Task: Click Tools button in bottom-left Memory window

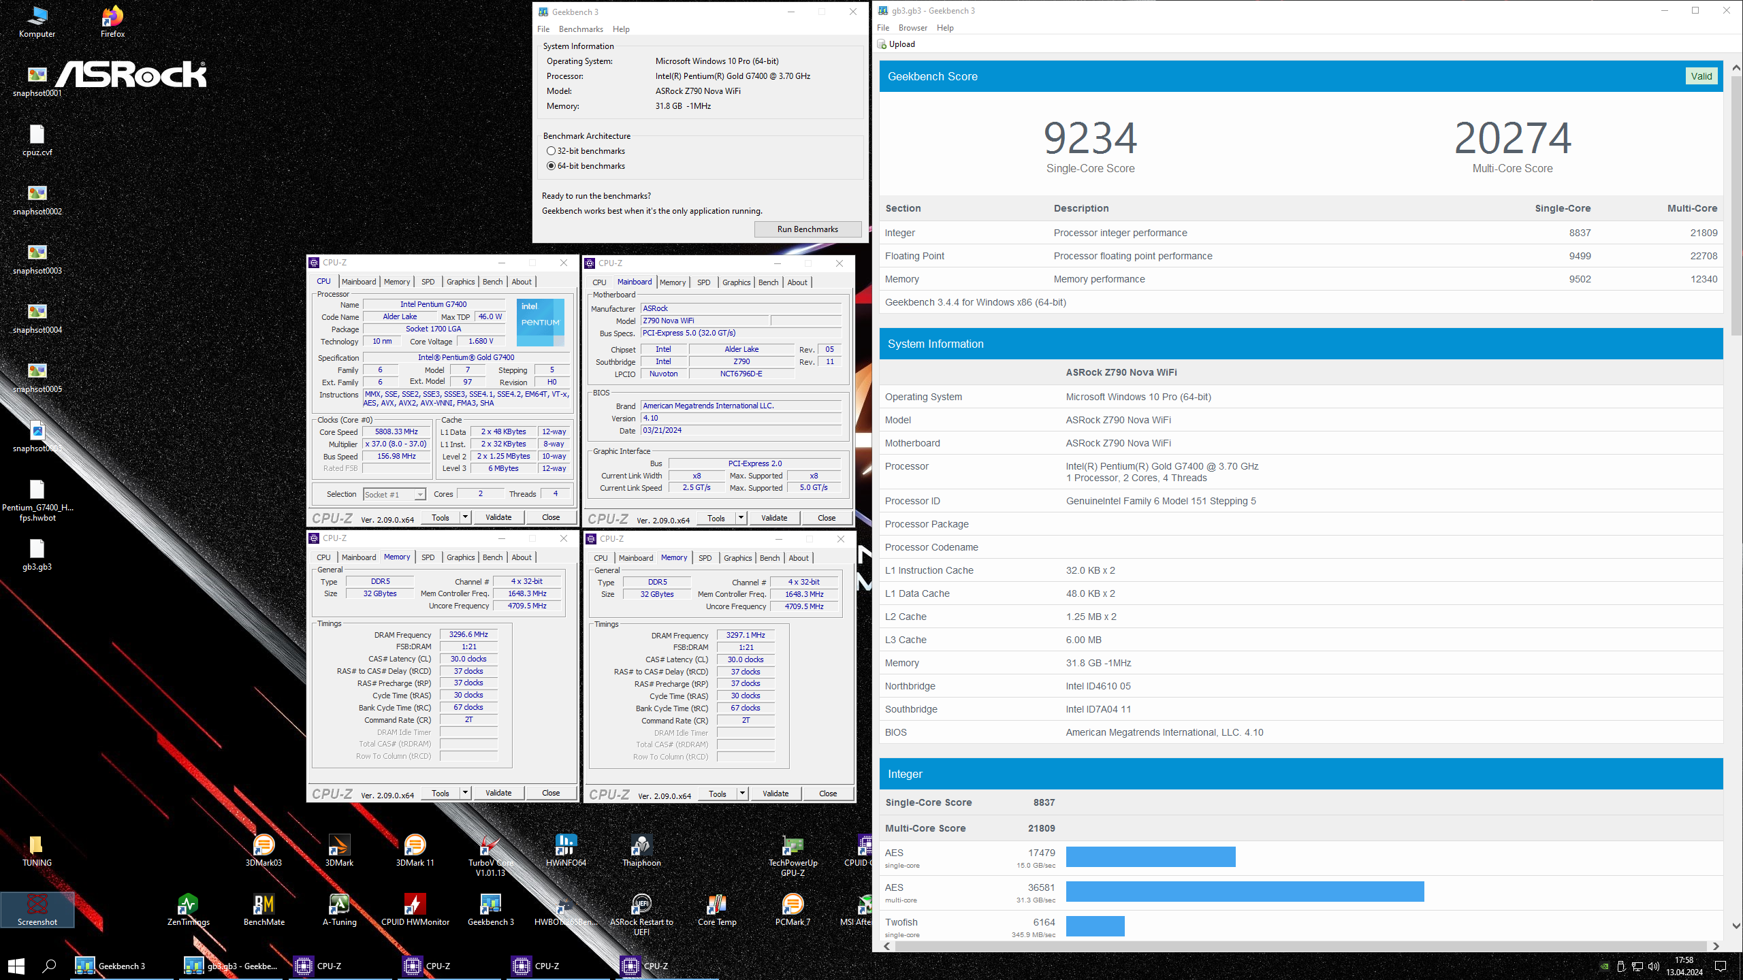Action: point(441,793)
